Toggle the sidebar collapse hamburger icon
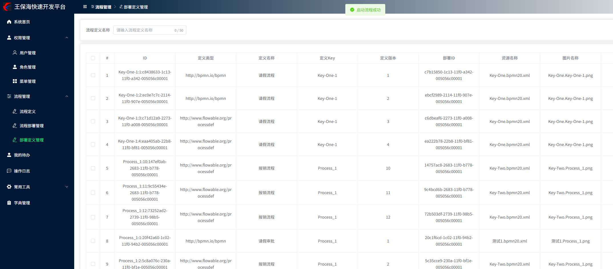 point(85,7)
